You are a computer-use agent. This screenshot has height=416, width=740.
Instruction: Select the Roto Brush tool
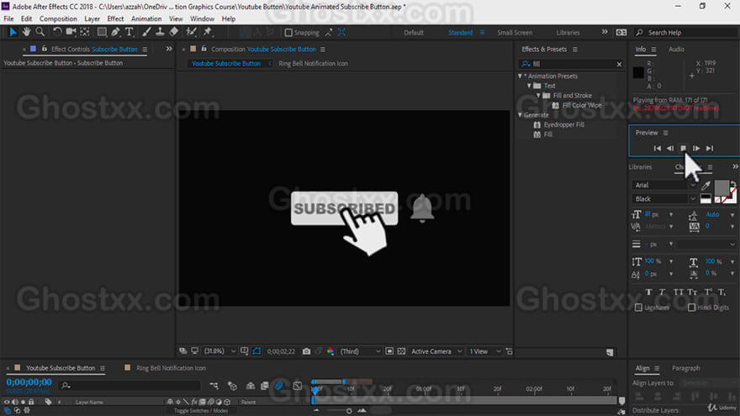tap(191, 32)
